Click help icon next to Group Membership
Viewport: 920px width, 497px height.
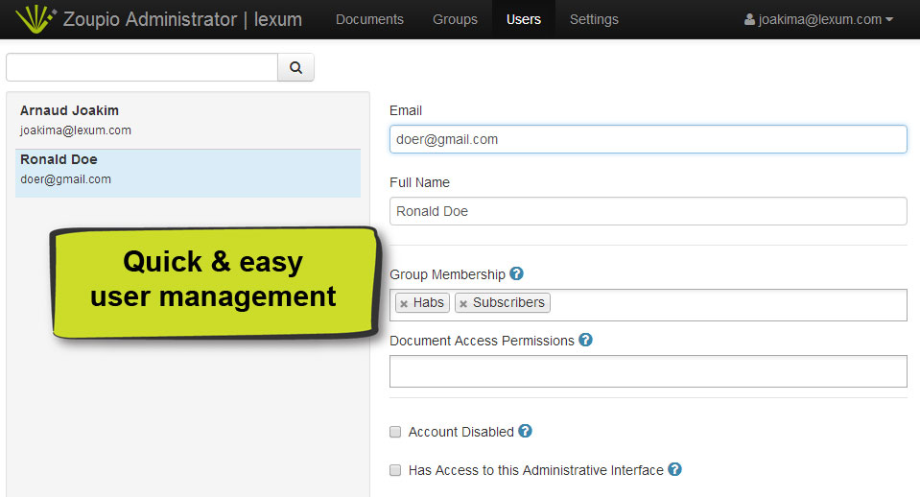(x=517, y=273)
